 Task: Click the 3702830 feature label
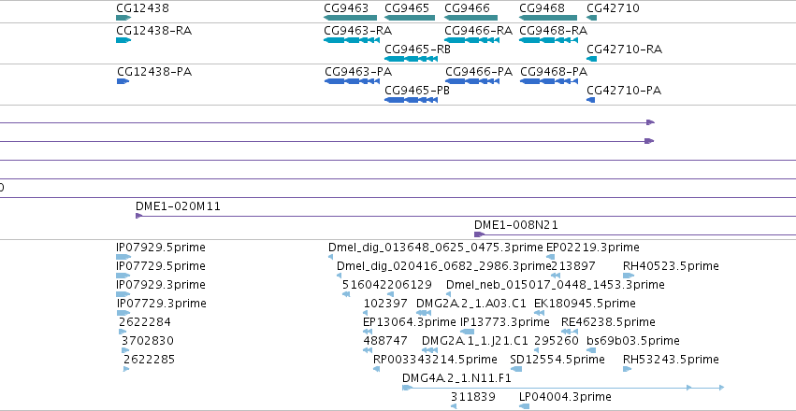tap(147, 341)
